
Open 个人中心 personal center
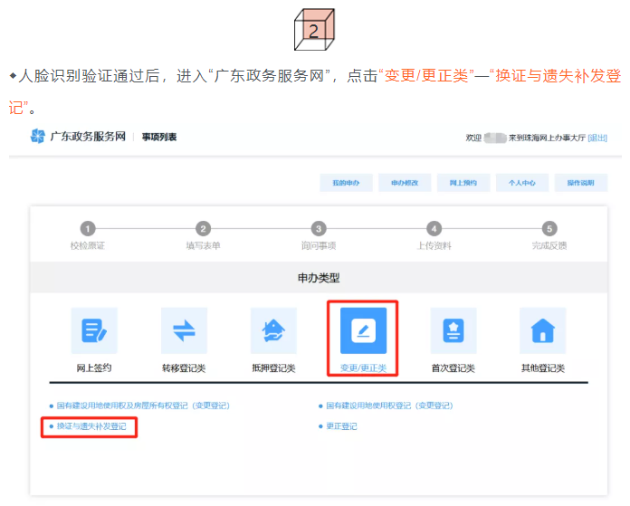(521, 183)
